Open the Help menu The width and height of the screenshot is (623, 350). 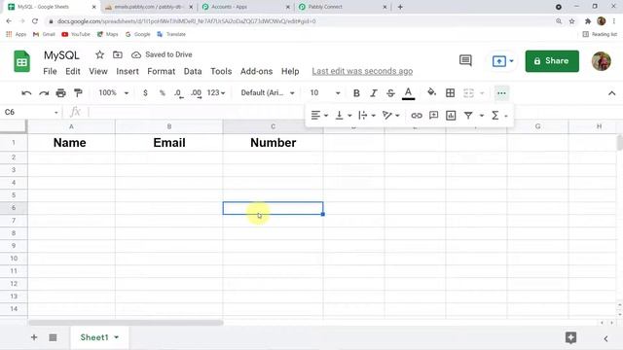tap(290, 71)
